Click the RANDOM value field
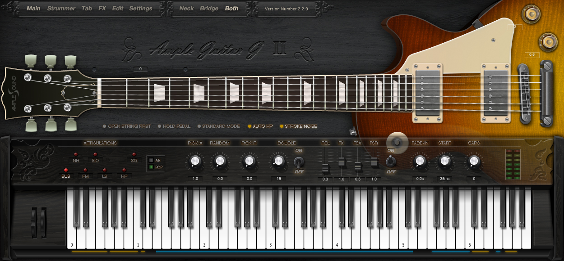Image resolution: width=564 pixels, height=261 pixels. [x=220, y=179]
